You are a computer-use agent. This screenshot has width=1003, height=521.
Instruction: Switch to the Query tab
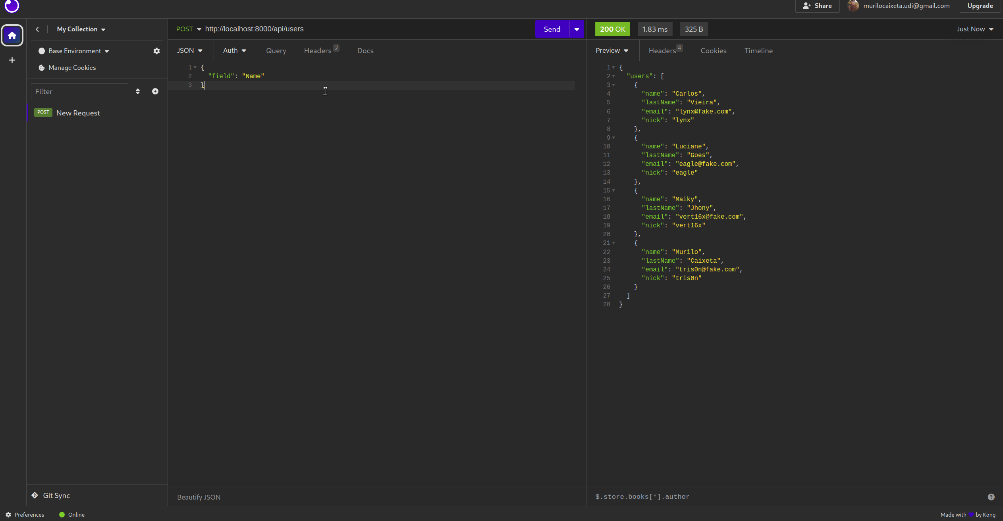pyautogui.click(x=276, y=50)
